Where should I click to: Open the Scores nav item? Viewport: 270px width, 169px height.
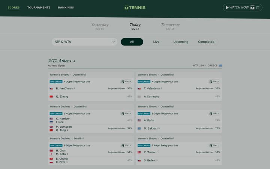pos(13,8)
